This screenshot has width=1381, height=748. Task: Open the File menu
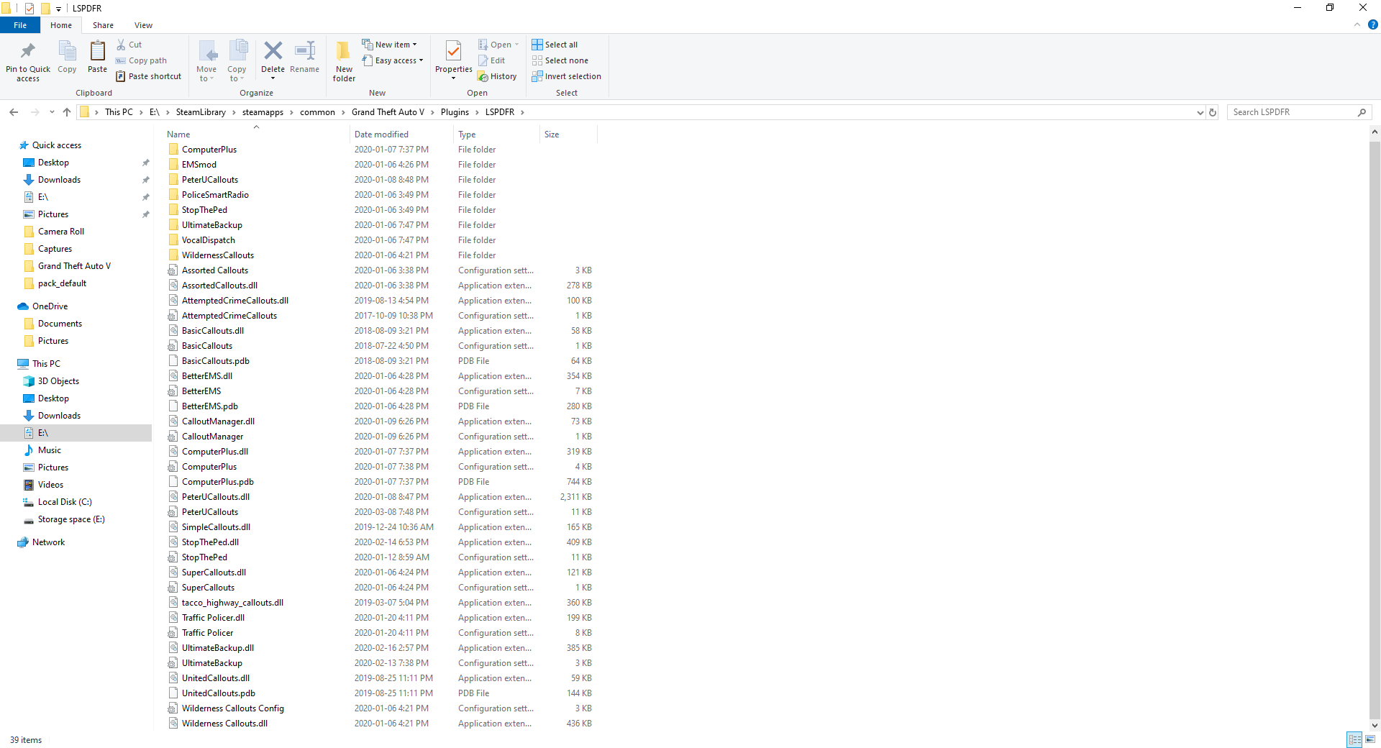pyautogui.click(x=20, y=25)
